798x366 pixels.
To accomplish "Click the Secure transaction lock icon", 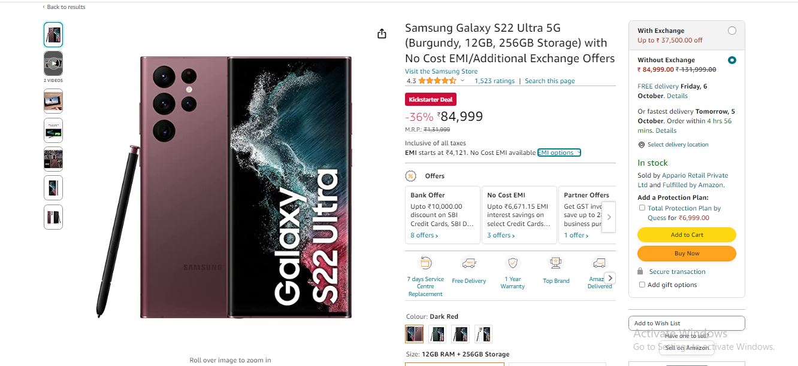I will tap(641, 272).
